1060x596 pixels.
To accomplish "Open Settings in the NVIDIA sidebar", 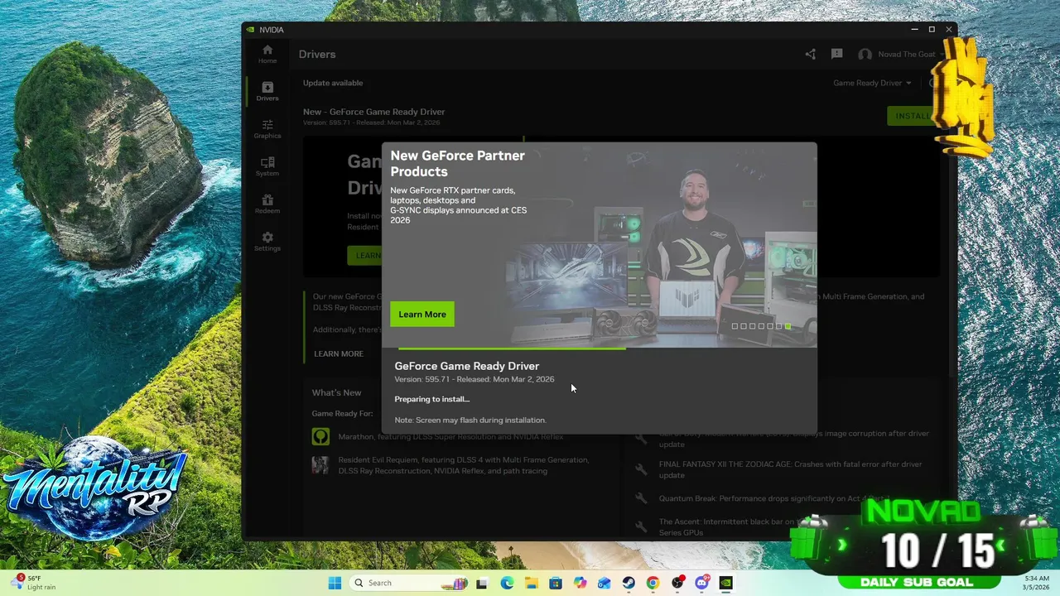I will click(x=267, y=242).
